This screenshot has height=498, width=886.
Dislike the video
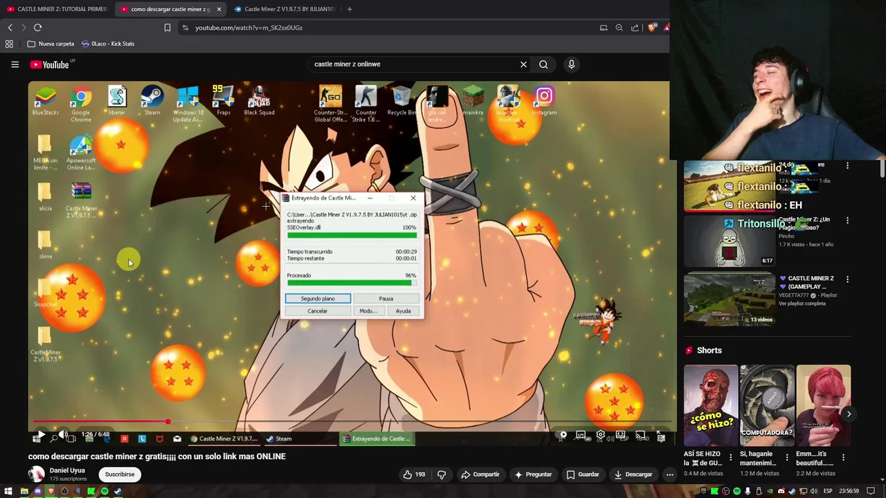coord(442,474)
